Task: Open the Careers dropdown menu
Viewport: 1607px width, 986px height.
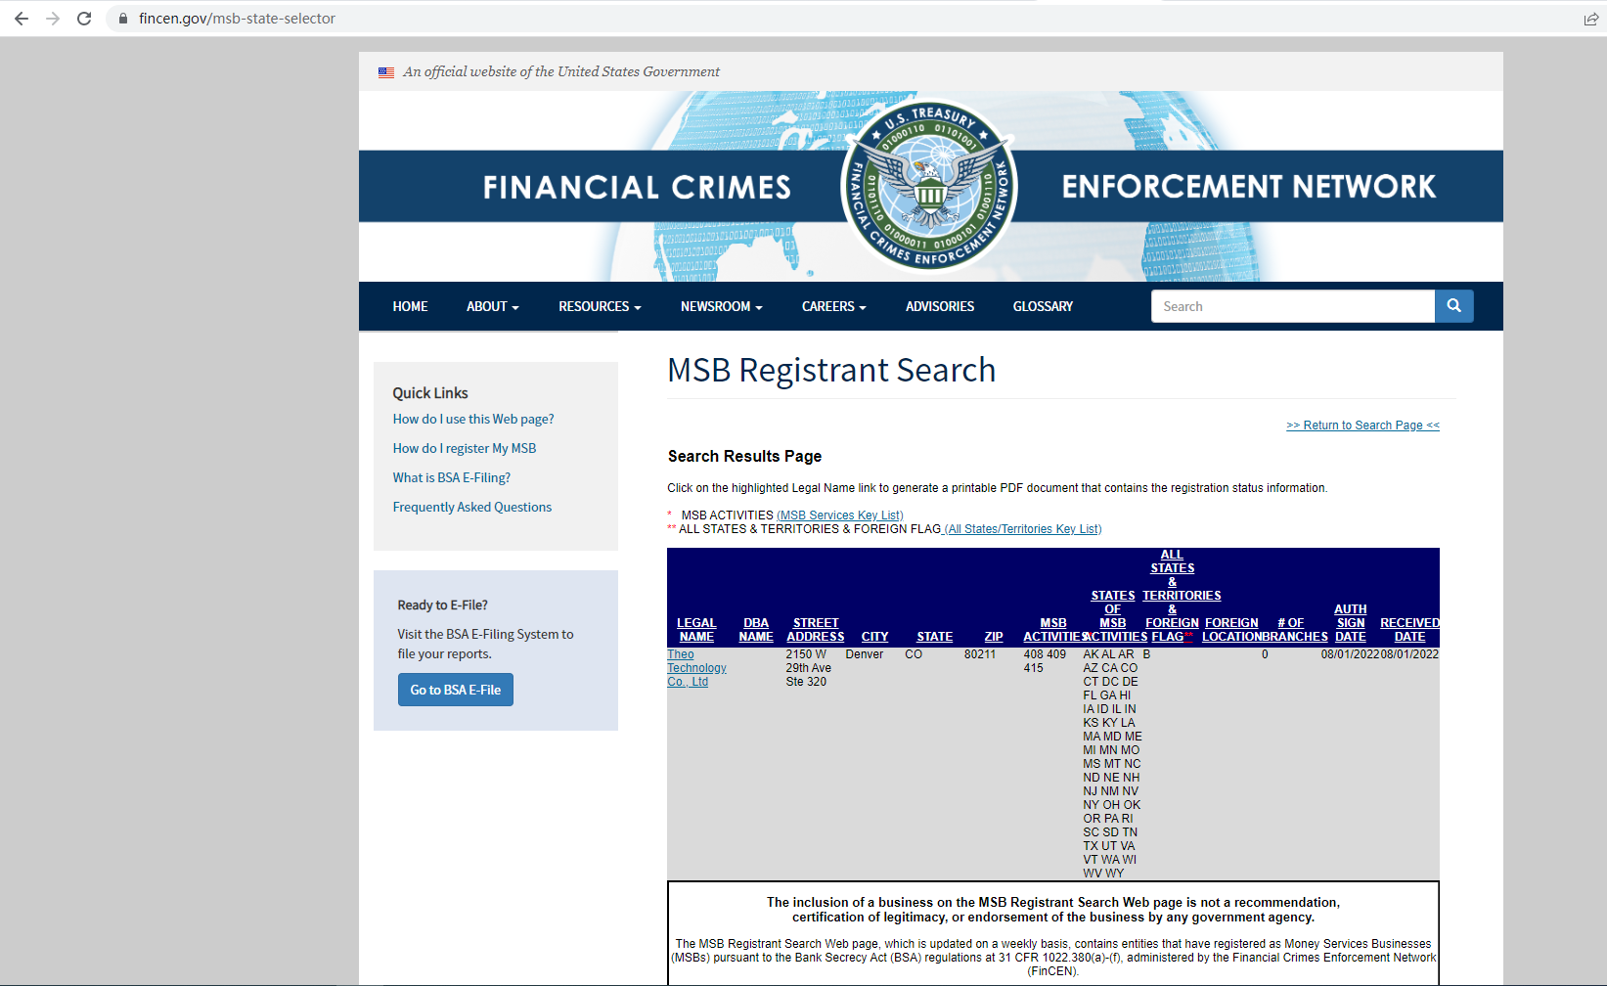Action: pos(833,306)
